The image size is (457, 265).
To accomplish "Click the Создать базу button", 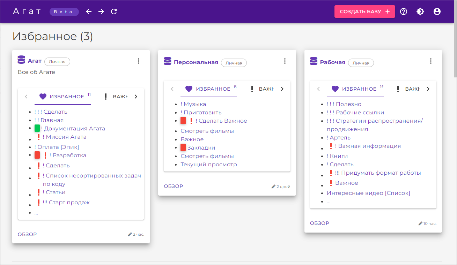I will coord(364,12).
